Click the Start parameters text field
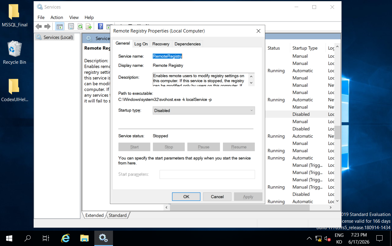This screenshot has width=392, height=246. [x=207, y=174]
